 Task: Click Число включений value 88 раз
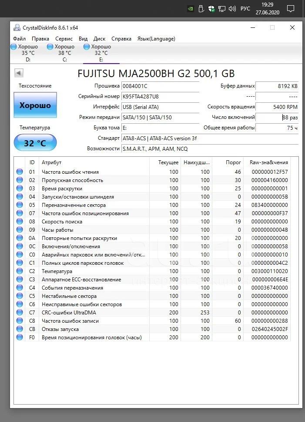coord(277,117)
